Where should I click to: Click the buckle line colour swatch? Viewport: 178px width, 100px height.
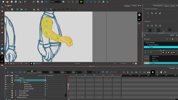[x=147, y=56]
